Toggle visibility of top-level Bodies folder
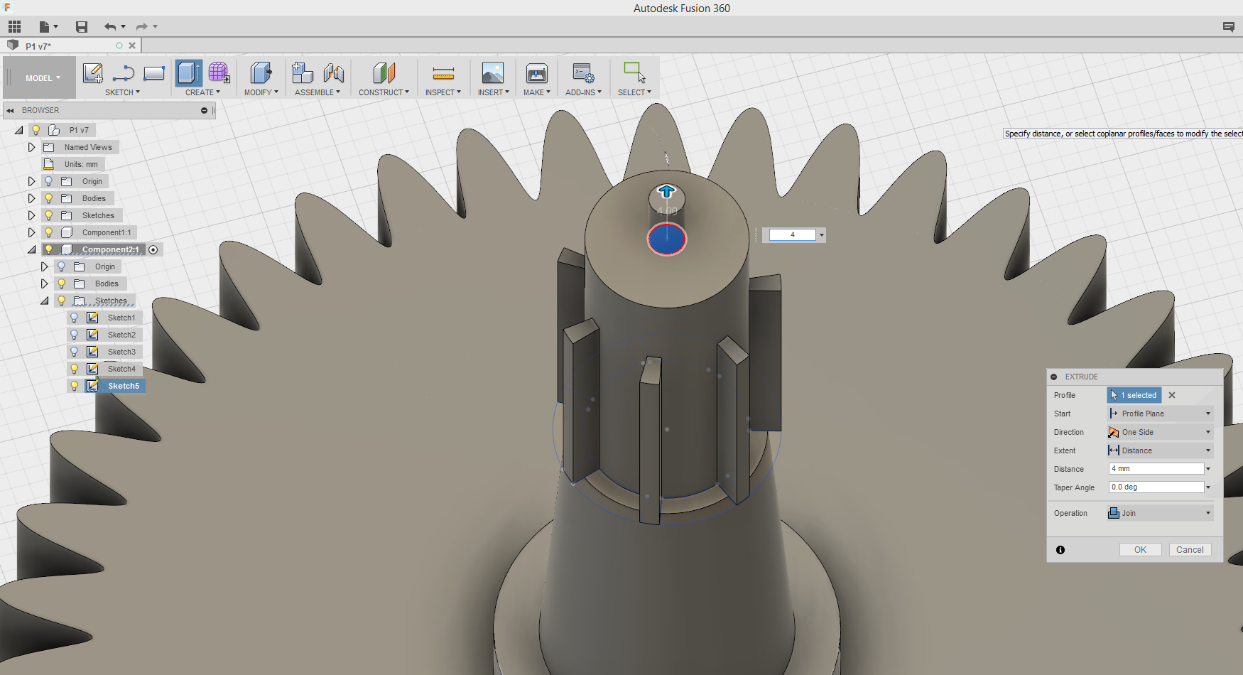 48,198
